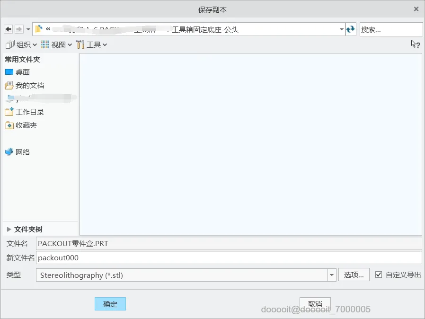Expand the address path dropdown arrow
425x319 pixels.
[x=342, y=29]
